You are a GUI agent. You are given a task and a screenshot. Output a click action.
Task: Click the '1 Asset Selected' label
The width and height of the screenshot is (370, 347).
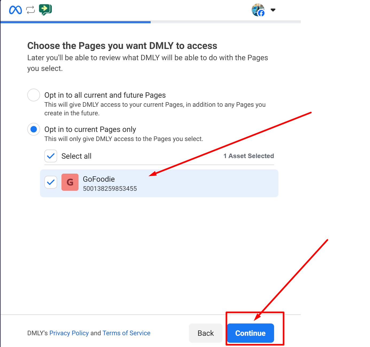pos(249,156)
